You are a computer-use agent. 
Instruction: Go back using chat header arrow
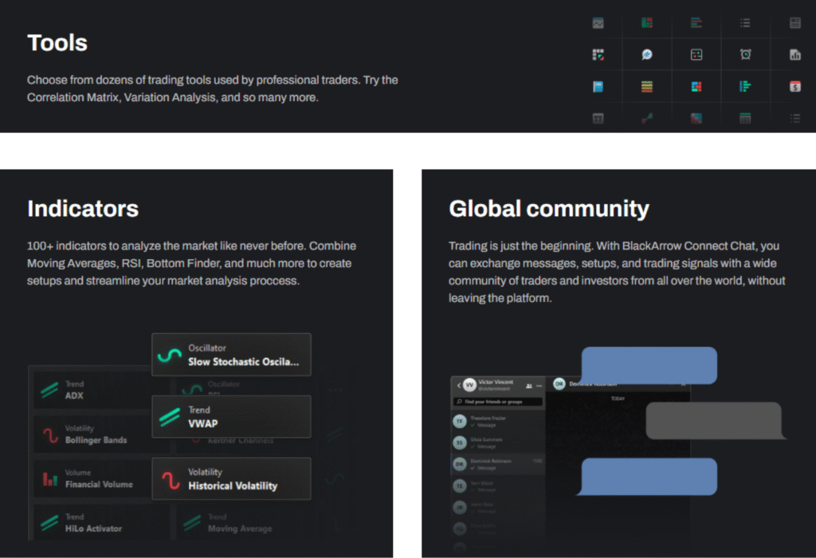[458, 385]
